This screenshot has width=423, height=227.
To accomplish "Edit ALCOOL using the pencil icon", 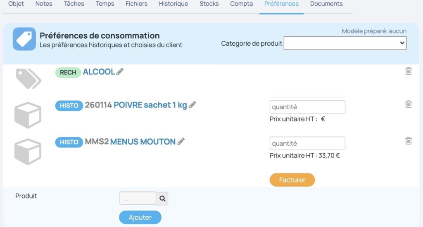I will tap(120, 72).
